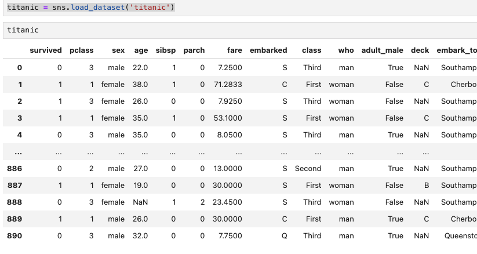Click parch value 2 in row 888

coord(203,202)
